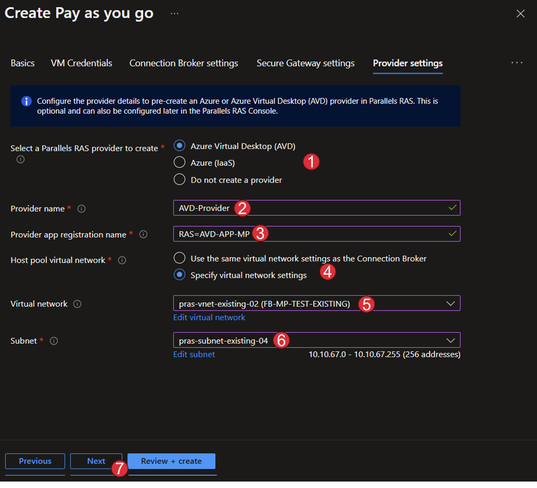Click Edit virtual network link

(209, 318)
